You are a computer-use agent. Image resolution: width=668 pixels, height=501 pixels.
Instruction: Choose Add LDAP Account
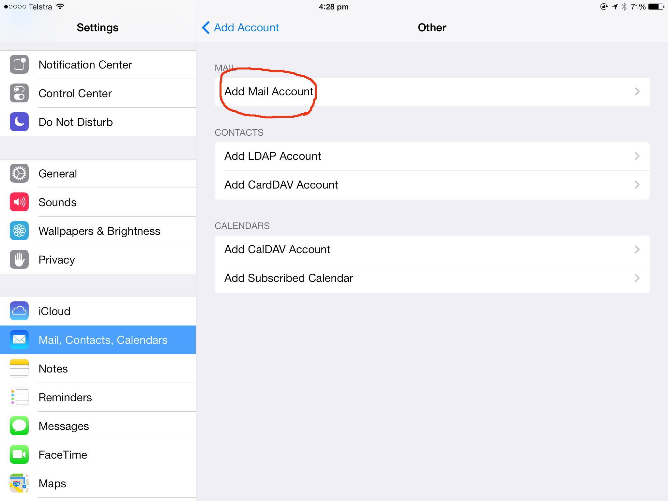point(432,156)
